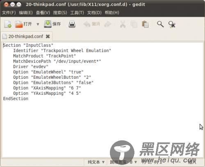Open the 文档(D) menu
This screenshot has height=167, width=205.
[x=94, y=13]
